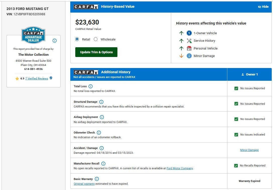Click the blue Minor Damage info icon
Viewport: 273px width, 190px height.
tap(189, 56)
